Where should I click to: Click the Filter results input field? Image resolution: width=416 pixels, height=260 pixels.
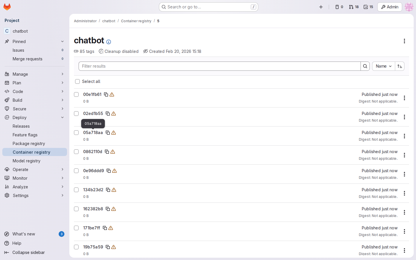click(x=220, y=66)
